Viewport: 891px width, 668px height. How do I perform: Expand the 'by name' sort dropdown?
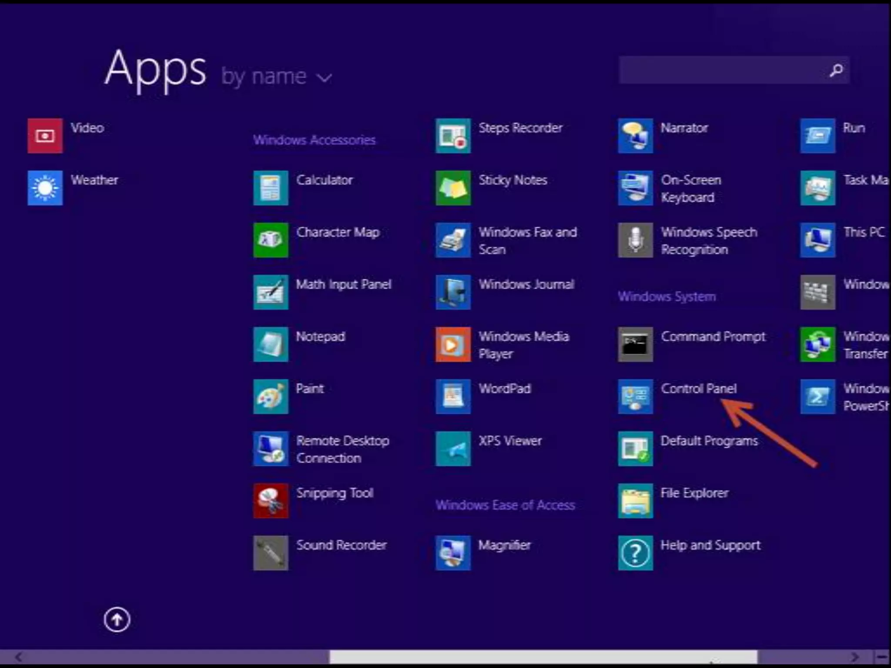pyautogui.click(x=277, y=77)
